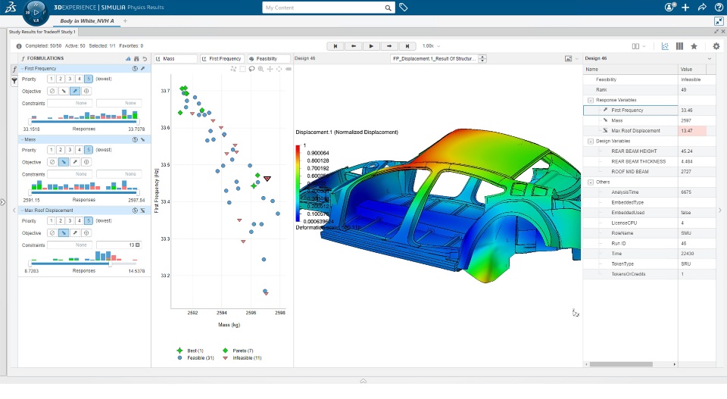
Task: Add a new tab with the plus
Action: [x=125, y=21]
